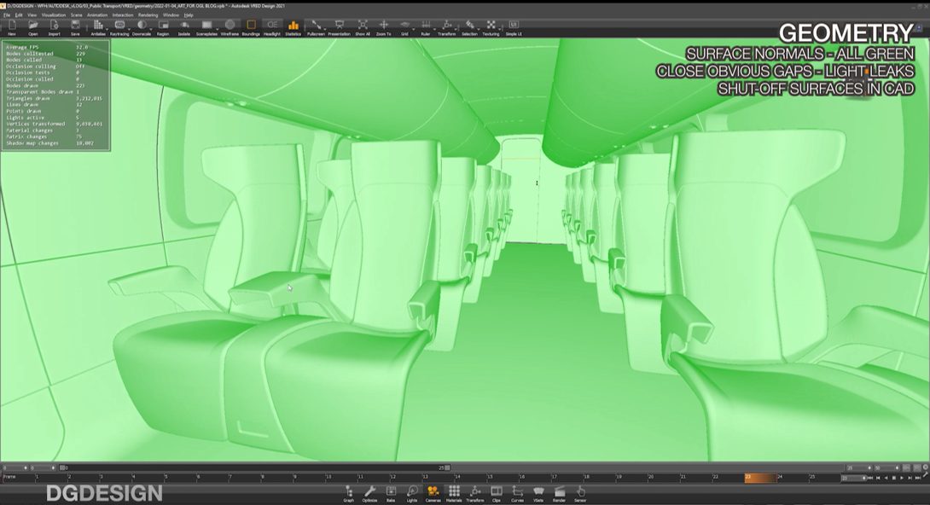Image resolution: width=930 pixels, height=505 pixels.
Task: Click the timeline slider bar
Action: click(256, 467)
